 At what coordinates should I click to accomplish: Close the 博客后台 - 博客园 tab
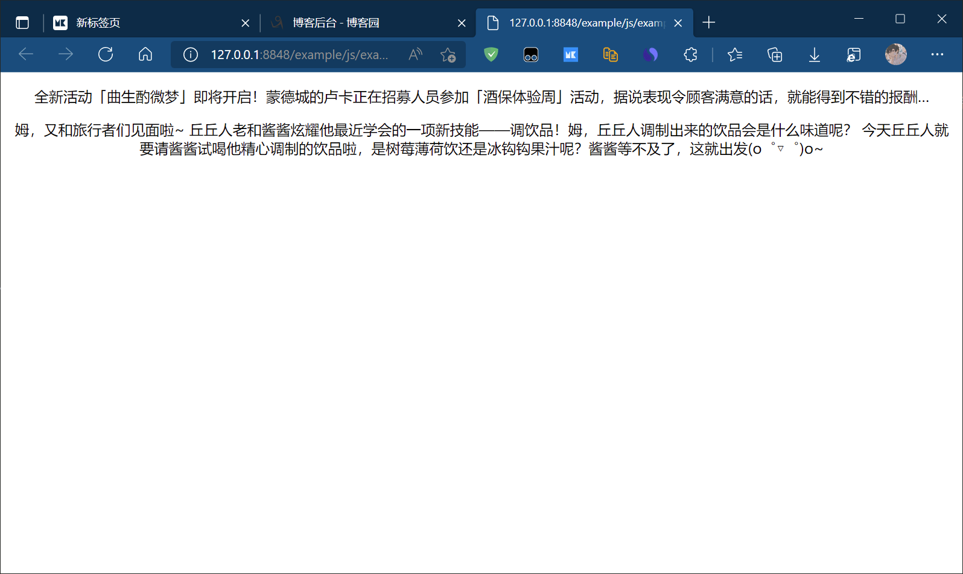pyautogui.click(x=462, y=23)
